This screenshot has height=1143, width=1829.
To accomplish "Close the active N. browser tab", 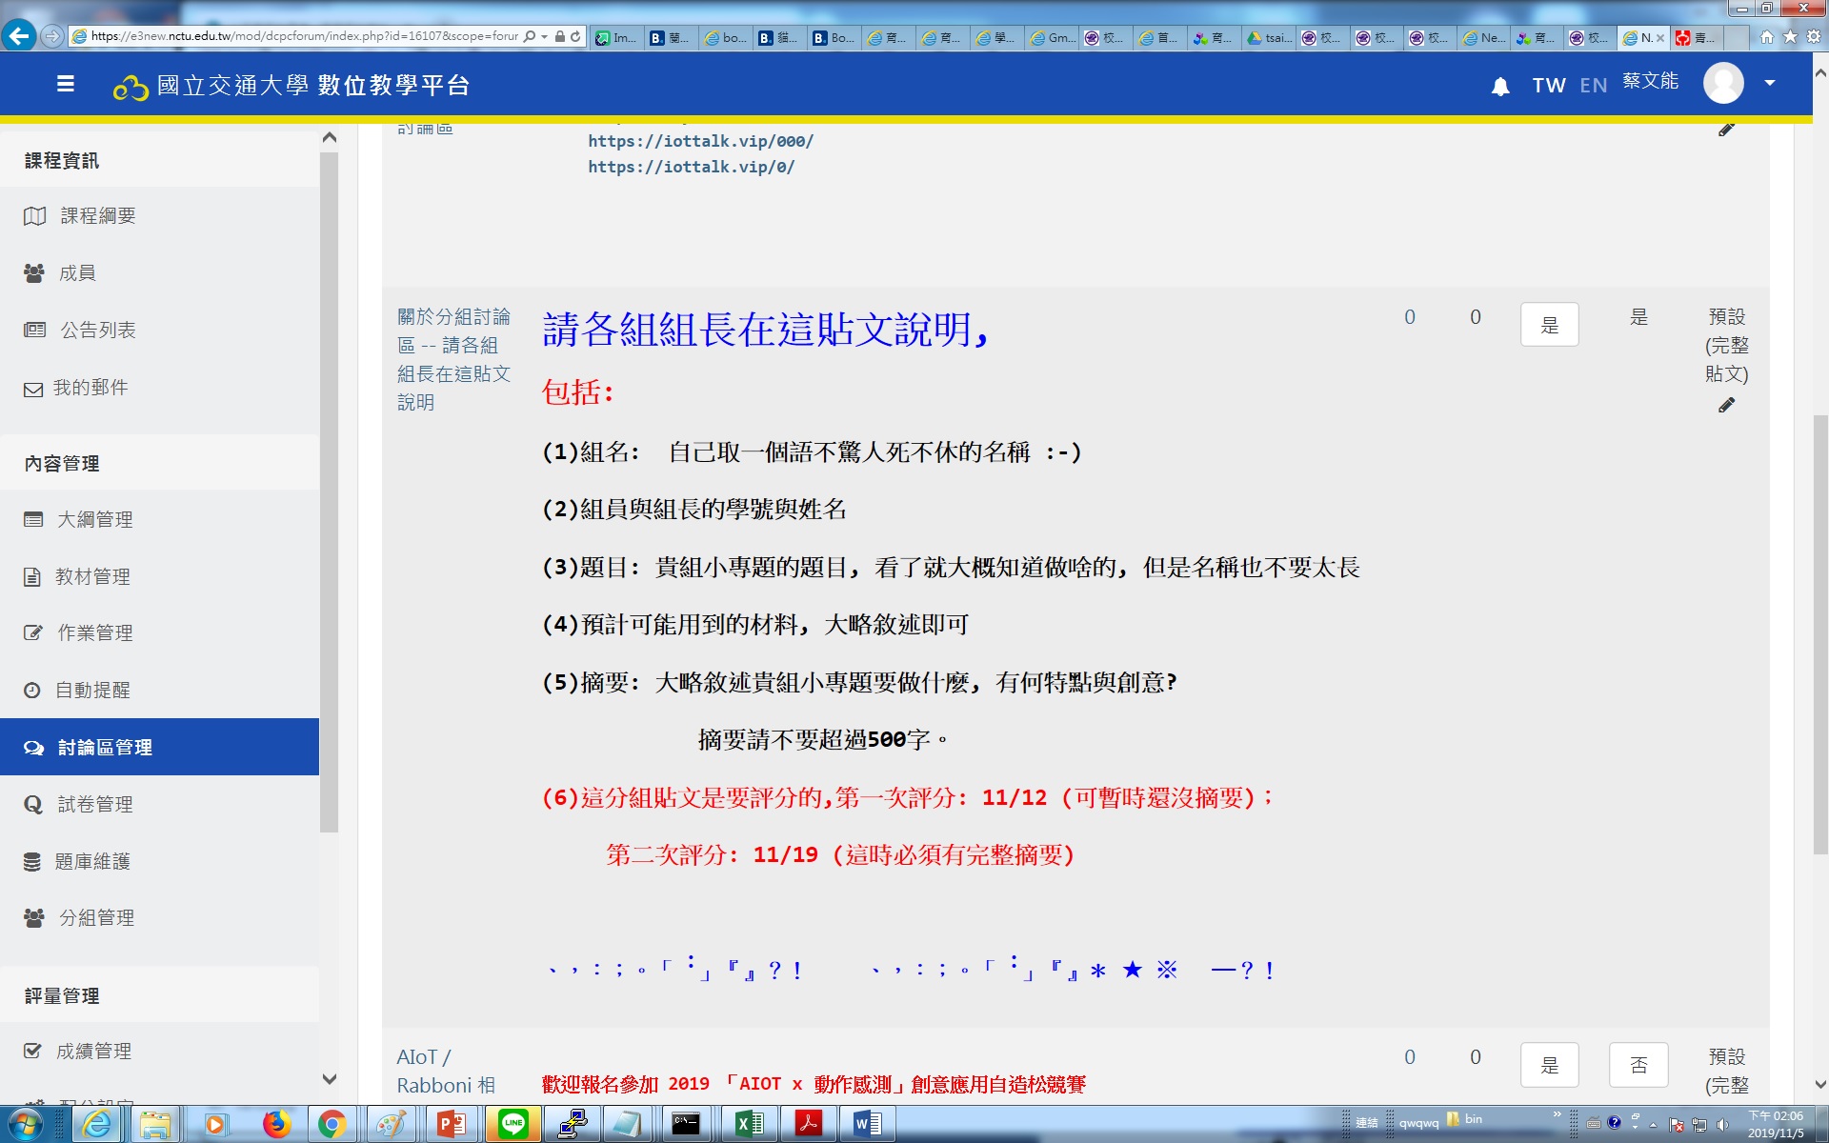I will (1660, 38).
